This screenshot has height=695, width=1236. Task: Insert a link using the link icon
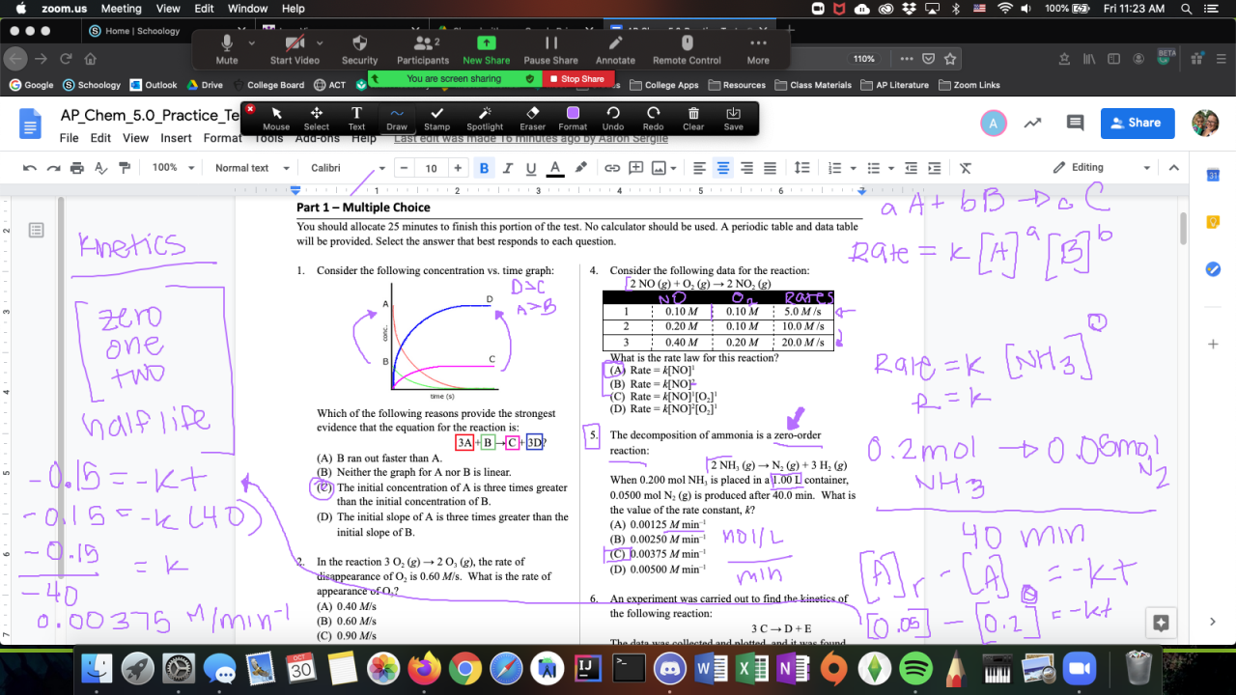[612, 168]
